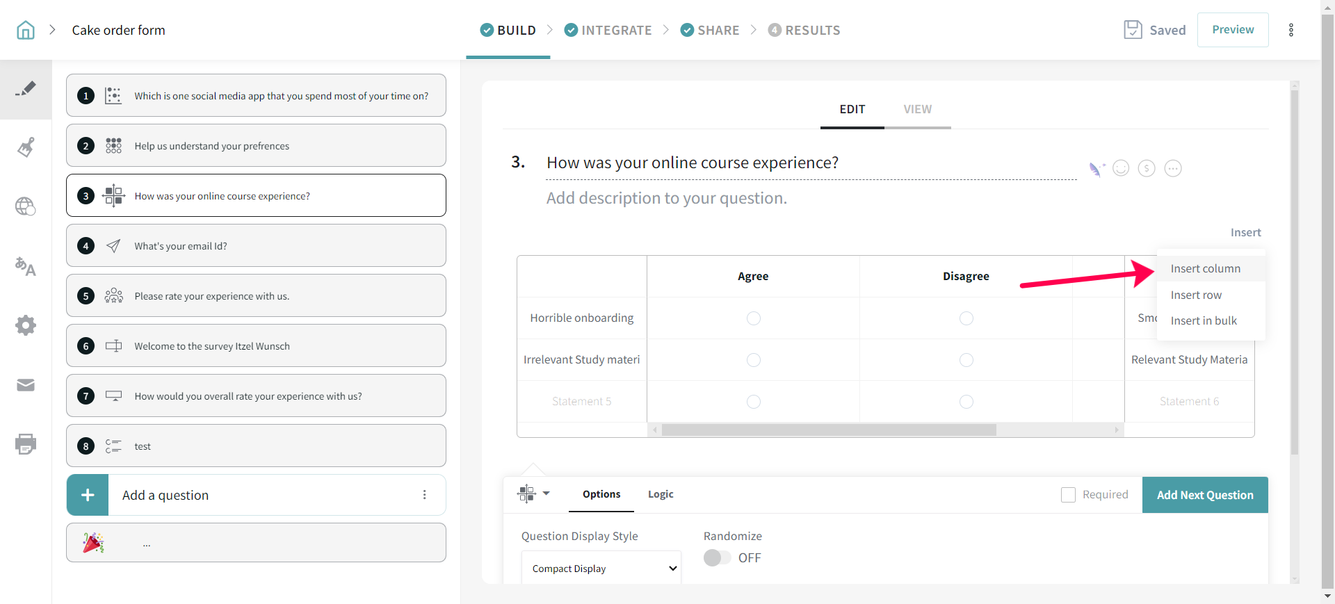
Task: Click the Preview button
Action: point(1233,30)
